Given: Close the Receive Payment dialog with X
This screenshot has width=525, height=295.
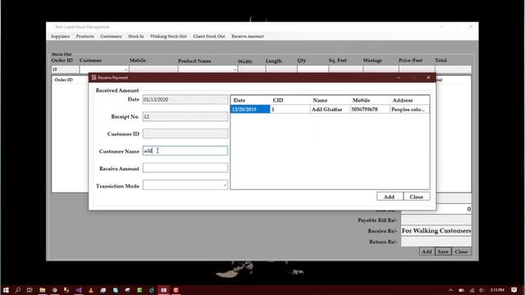Looking at the screenshot, I should (428, 77).
